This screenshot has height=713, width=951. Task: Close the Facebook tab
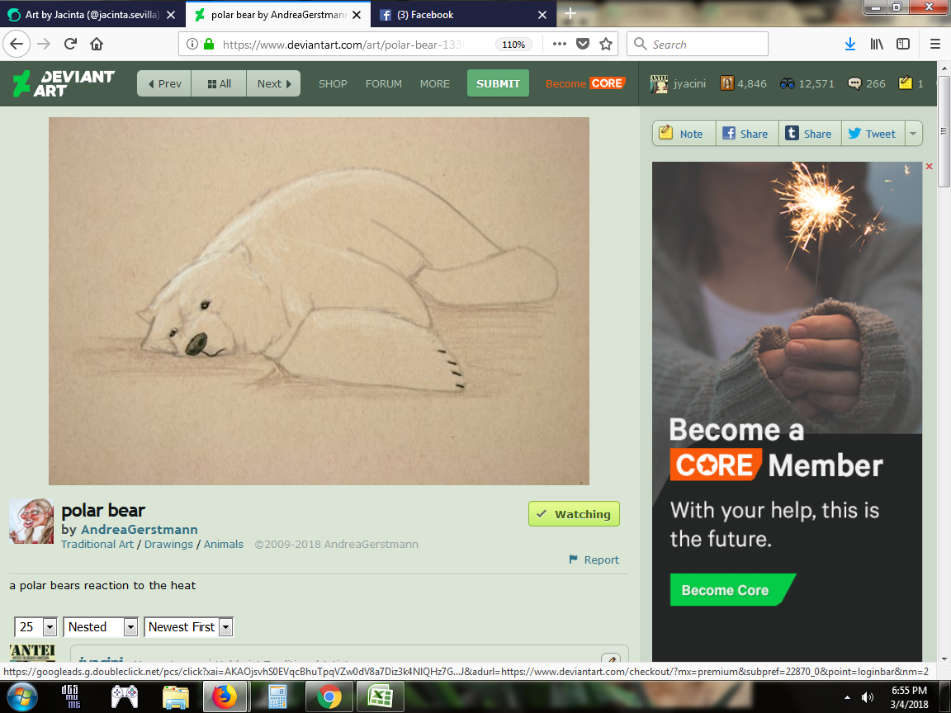542,15
